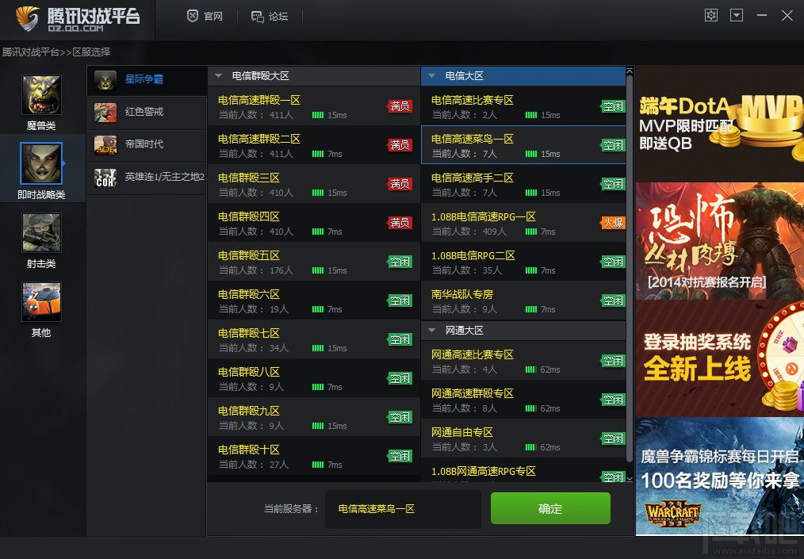Click signal bars on 电信群殴六区 row
Image resolution: width=804 pixels, height=559 pixels.
pyautogui.click(x=318, y=309)
